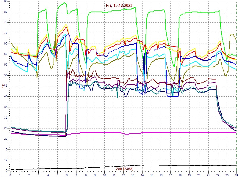Click the "Zeit [23:58]" time label
The image size is (238, 178).
(x=125, y=169)
